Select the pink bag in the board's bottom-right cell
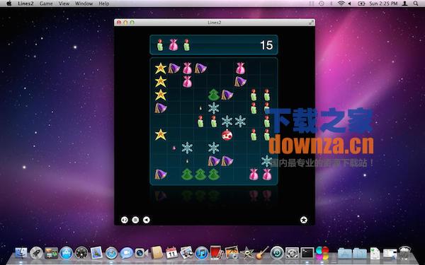425x265 pixels. click(x=267, y=175)
